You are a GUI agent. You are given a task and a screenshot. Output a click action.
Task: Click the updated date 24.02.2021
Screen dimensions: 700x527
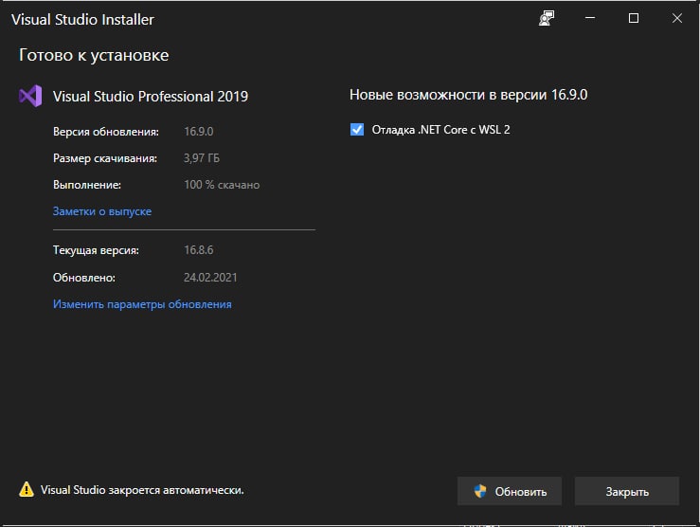[x=210, y=278]
